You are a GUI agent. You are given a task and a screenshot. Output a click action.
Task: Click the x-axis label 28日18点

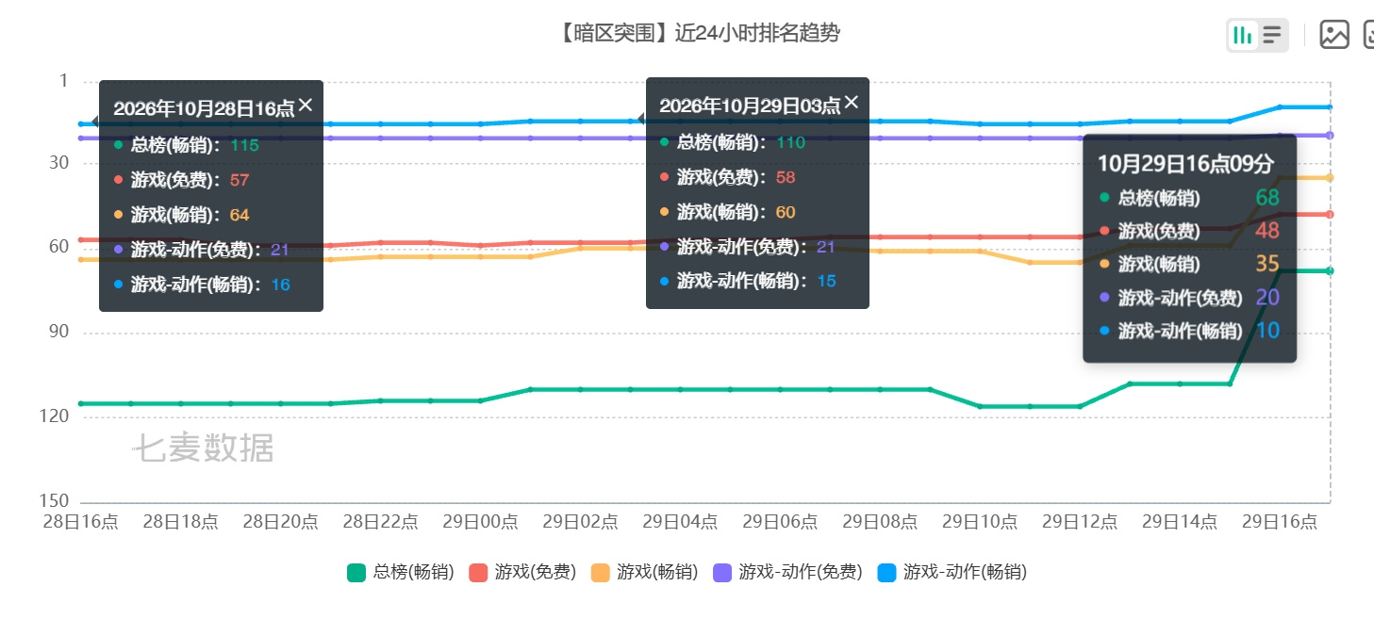181,522
